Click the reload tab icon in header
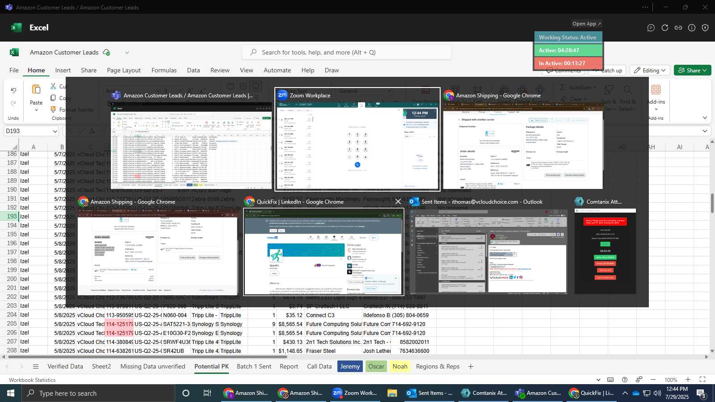This screenshot has width=715, height=402. coord(665,28)
